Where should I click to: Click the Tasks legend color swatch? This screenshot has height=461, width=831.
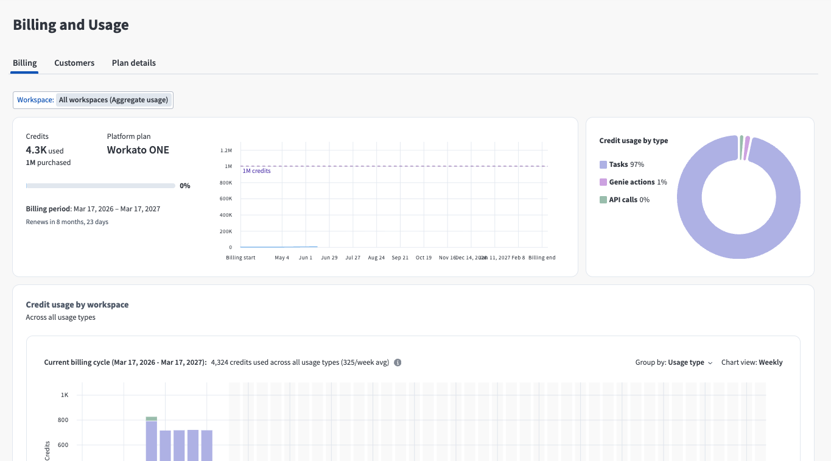tap(603, 164)
